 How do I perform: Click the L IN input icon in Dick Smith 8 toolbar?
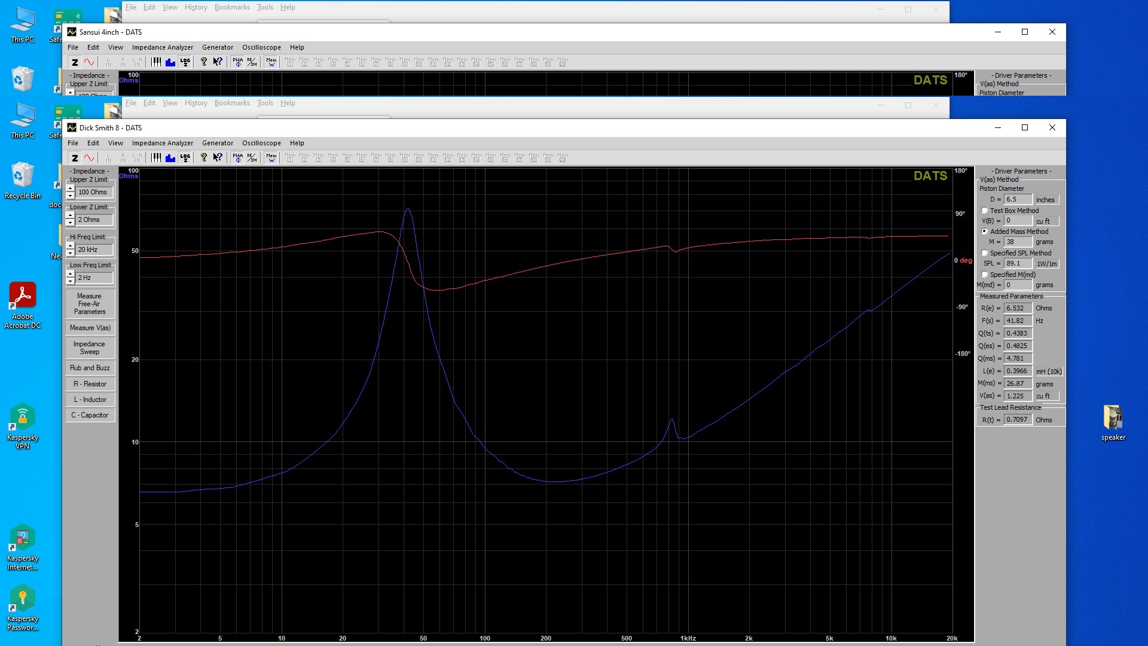pyautogui.click(x=109, y=158)
